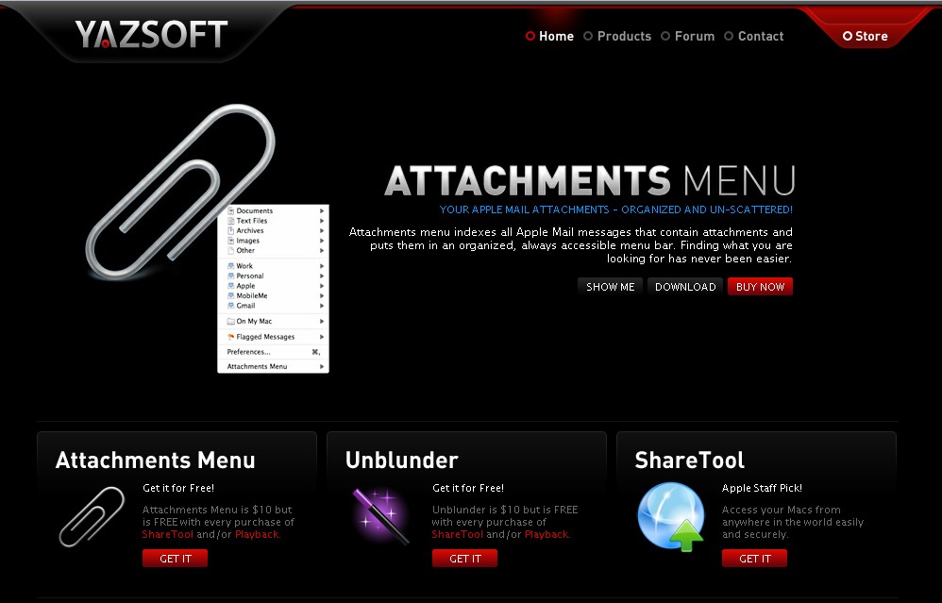This screenshot has width=942, height=603.
Task: Choose the MobileMe mailbox entry
Action: pos(274,295)
